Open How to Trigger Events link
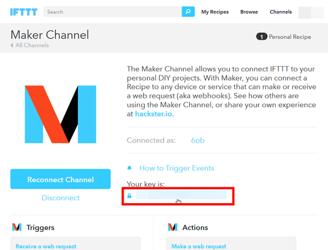 click(177, 168)
